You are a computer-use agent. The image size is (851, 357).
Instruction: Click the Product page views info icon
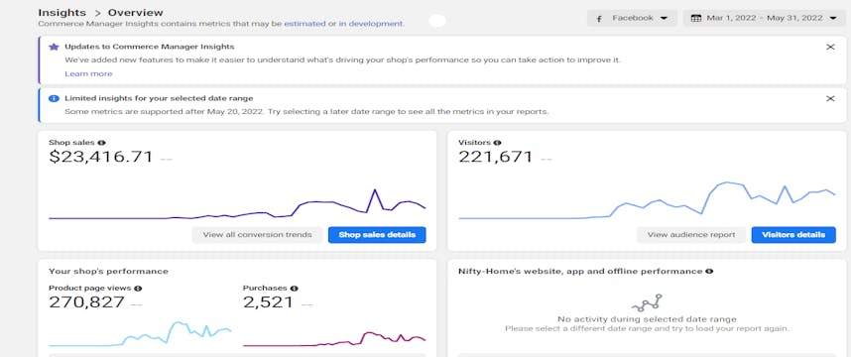click(139, 289)
